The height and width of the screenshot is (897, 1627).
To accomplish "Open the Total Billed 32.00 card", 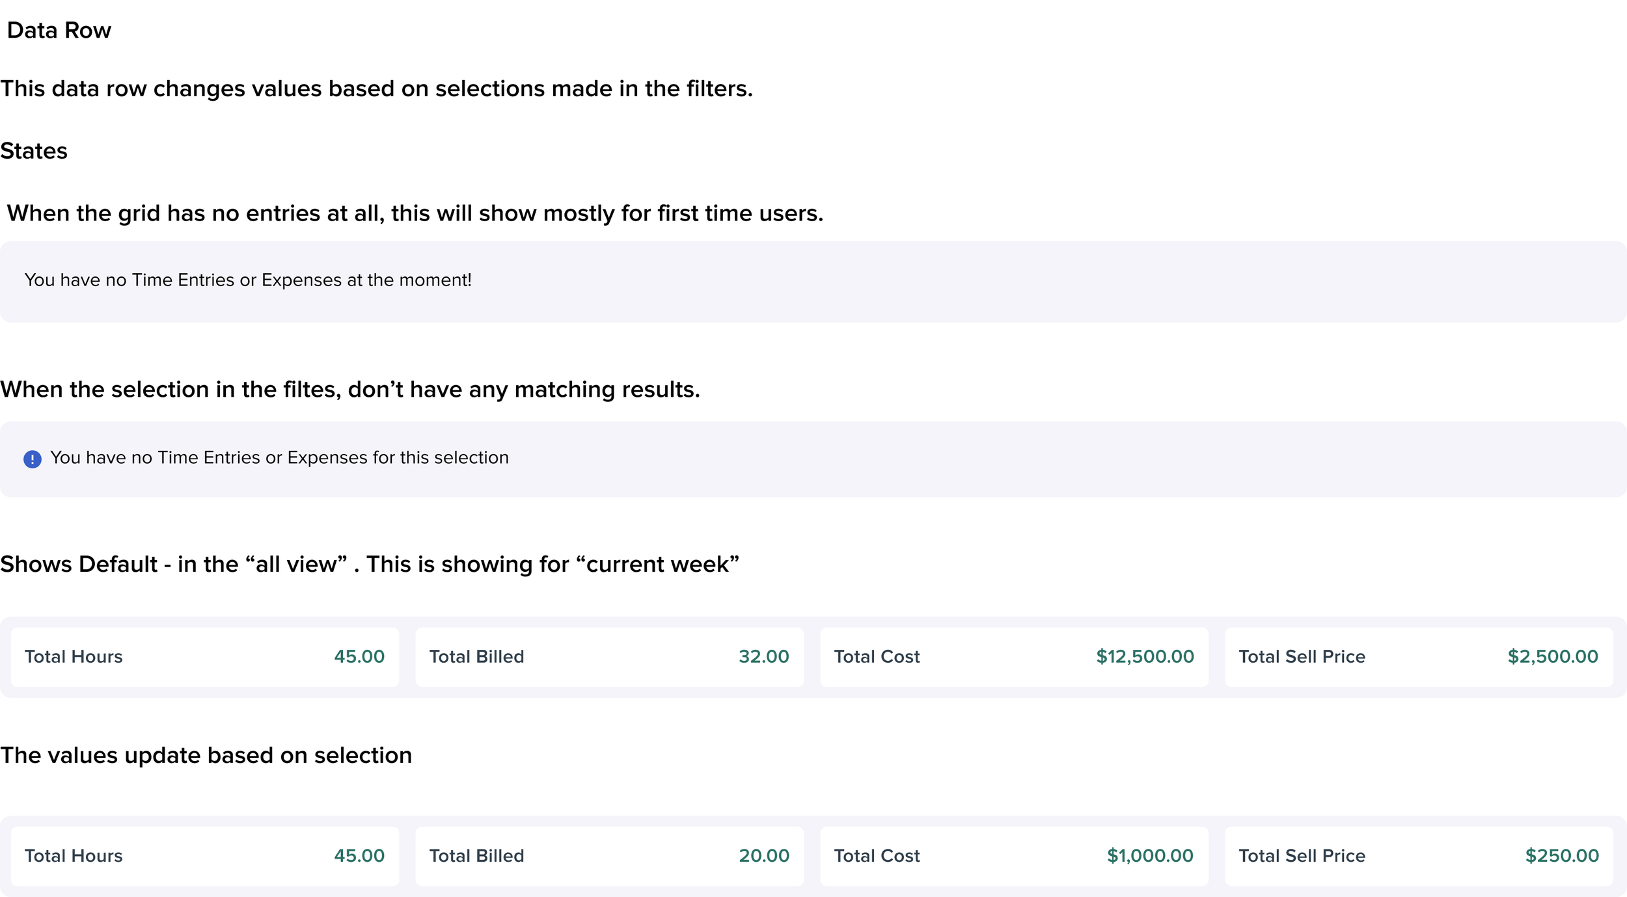I will point(609,657).
